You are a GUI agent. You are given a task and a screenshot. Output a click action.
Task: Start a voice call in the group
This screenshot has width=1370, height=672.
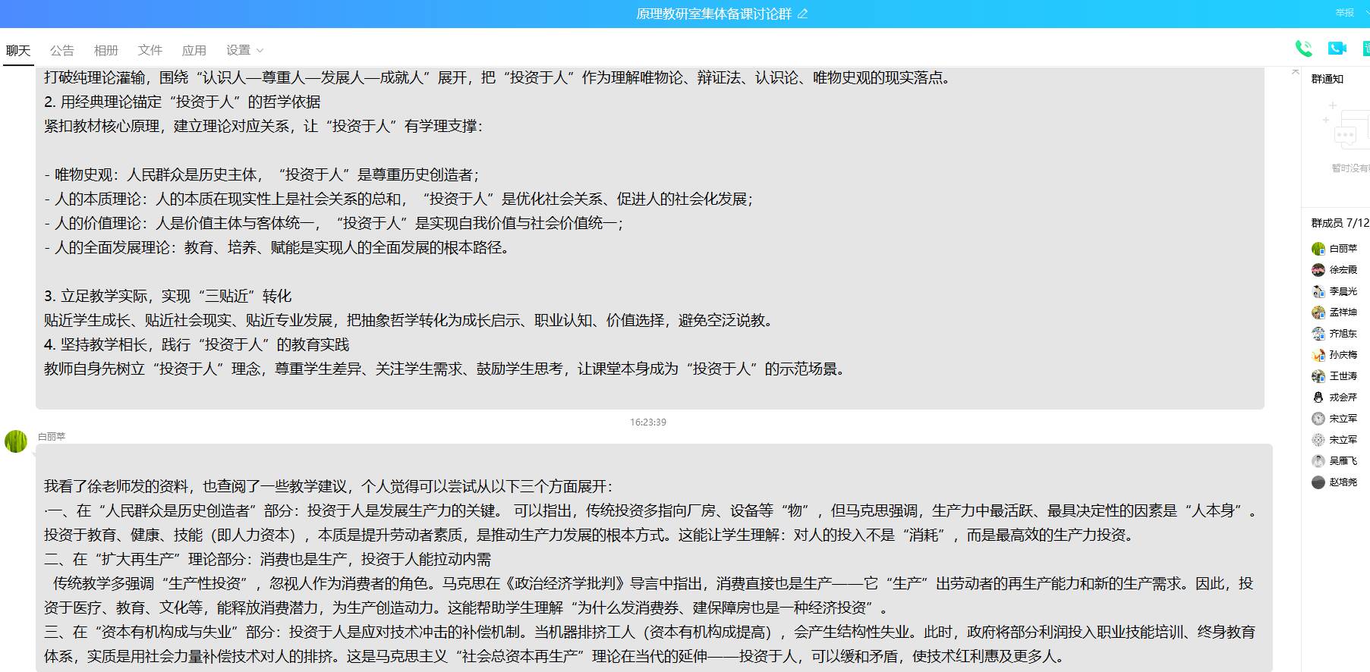click(1303, 49)
